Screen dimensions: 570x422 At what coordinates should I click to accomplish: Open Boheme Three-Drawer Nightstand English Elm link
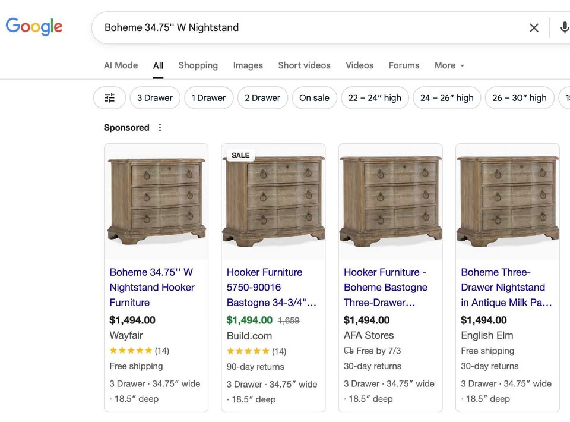click(506, 288)
